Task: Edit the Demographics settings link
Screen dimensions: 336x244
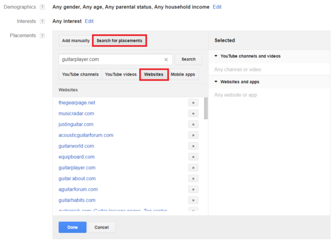Action: point(217,7)
